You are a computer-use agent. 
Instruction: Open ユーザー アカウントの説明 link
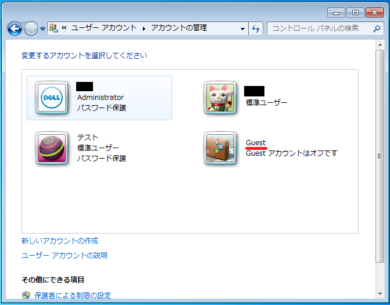(x=65, y=255)
